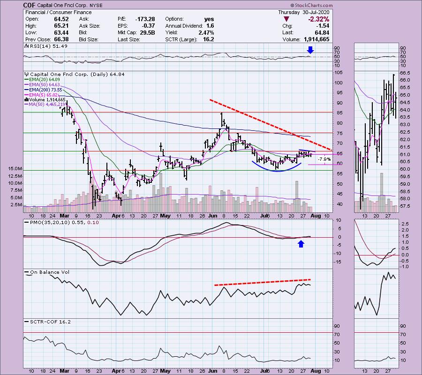Open the zoomed PMO thumbnail panel
The height and width of the screenshot is (375, 422).
tap(377, 244)
